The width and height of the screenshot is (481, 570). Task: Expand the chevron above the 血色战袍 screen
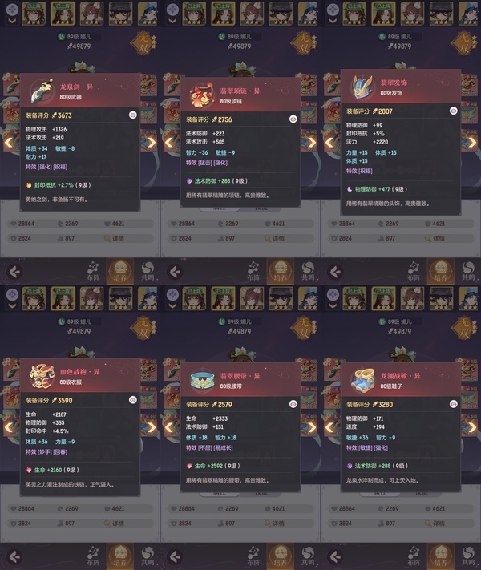click(12, 306)
